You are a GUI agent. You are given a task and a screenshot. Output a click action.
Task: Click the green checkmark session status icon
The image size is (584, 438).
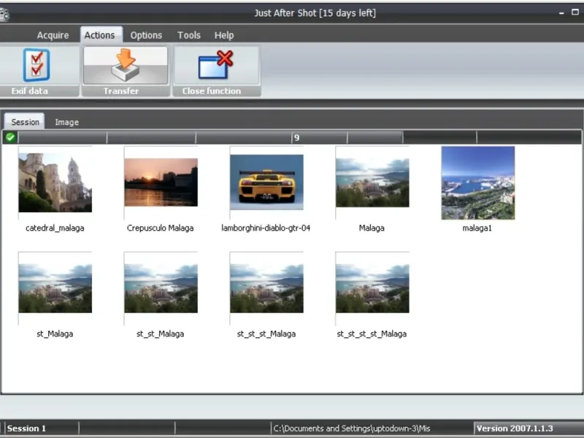pyautogui.click(x=10, y=137)
